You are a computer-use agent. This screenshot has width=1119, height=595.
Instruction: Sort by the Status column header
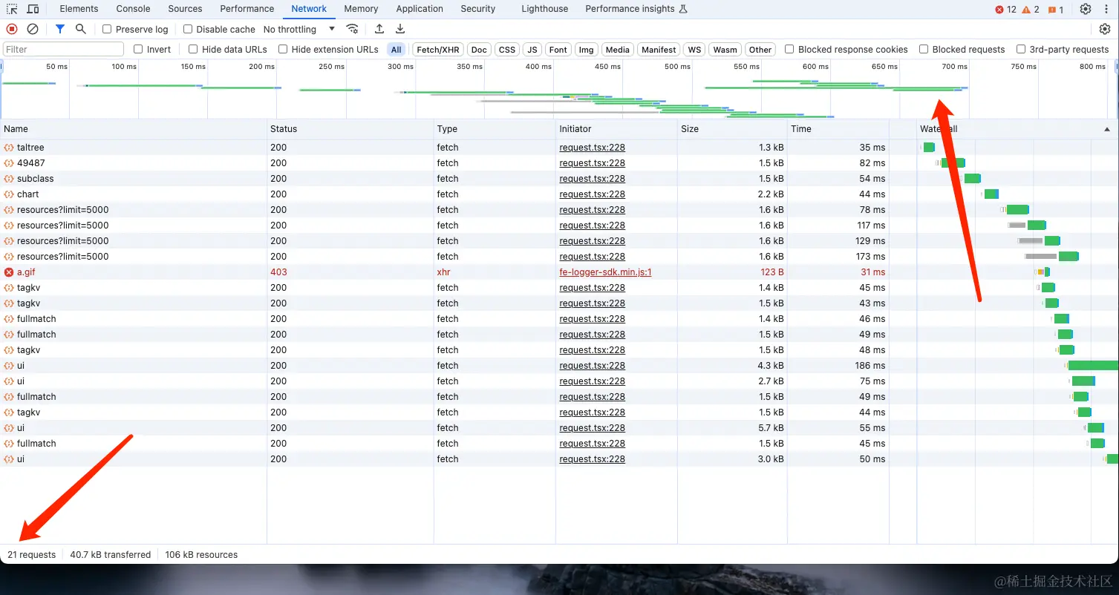click(x=350, y=129)
